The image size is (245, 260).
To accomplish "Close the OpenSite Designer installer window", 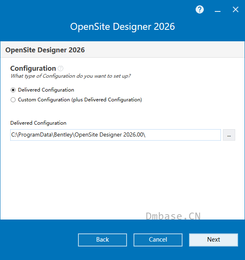I will click(x=235, y=9).
